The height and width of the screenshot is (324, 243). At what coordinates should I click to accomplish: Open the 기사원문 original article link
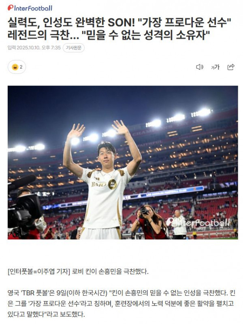pos(74,48)
